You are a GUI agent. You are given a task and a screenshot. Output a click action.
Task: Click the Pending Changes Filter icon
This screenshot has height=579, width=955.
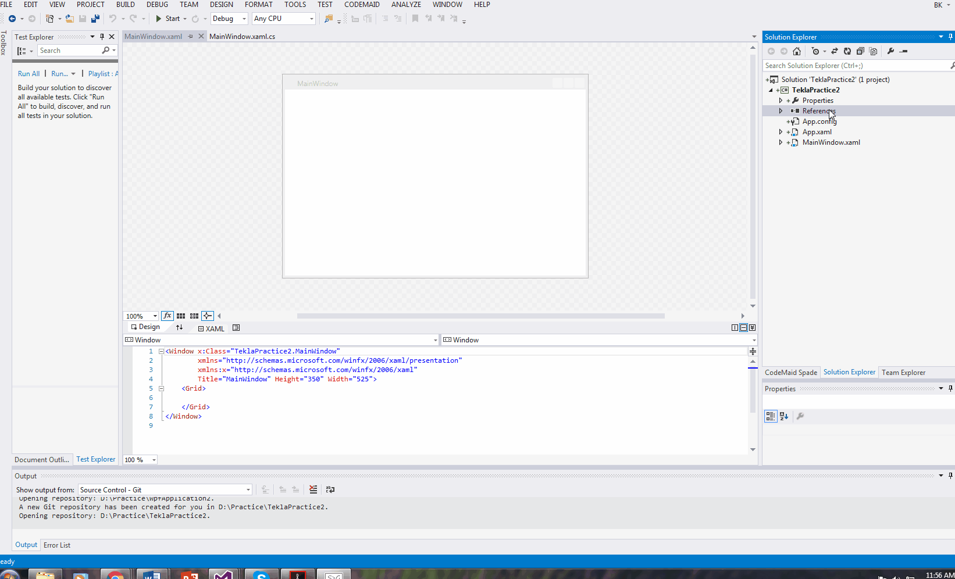point(815,51)
